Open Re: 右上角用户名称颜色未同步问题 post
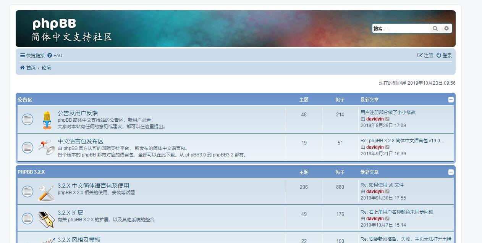The image size is (482, 243). tap(397, 212)
